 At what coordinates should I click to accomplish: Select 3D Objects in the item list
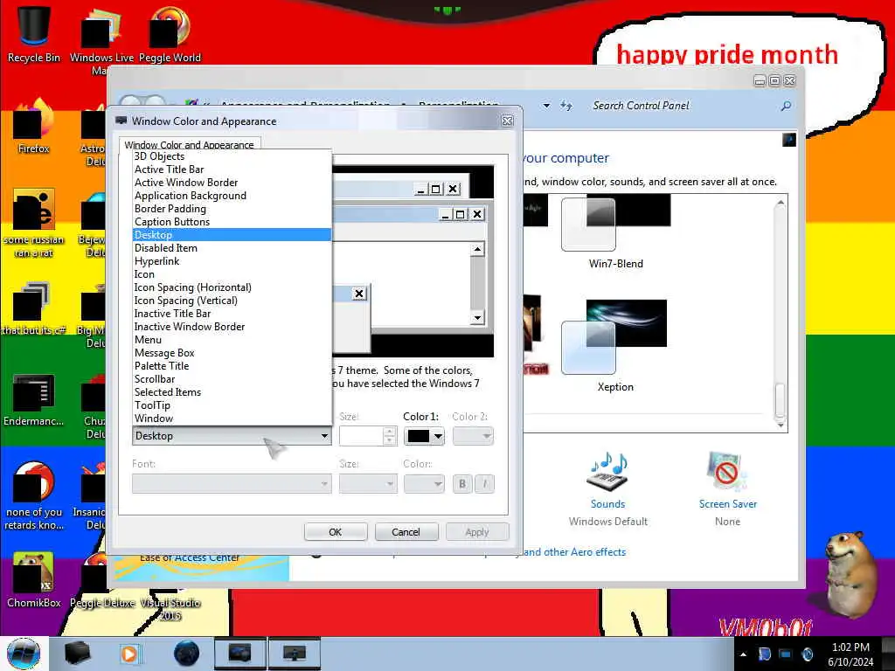tap(232, 156)
